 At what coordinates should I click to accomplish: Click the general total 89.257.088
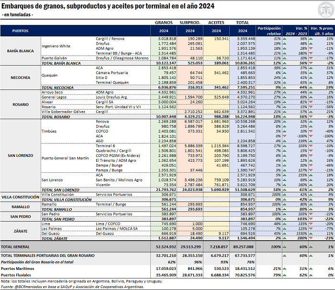[x=243, y=247]
